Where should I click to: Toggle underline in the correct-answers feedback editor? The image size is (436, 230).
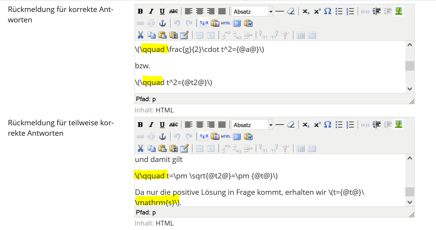(x=162, y=12)
